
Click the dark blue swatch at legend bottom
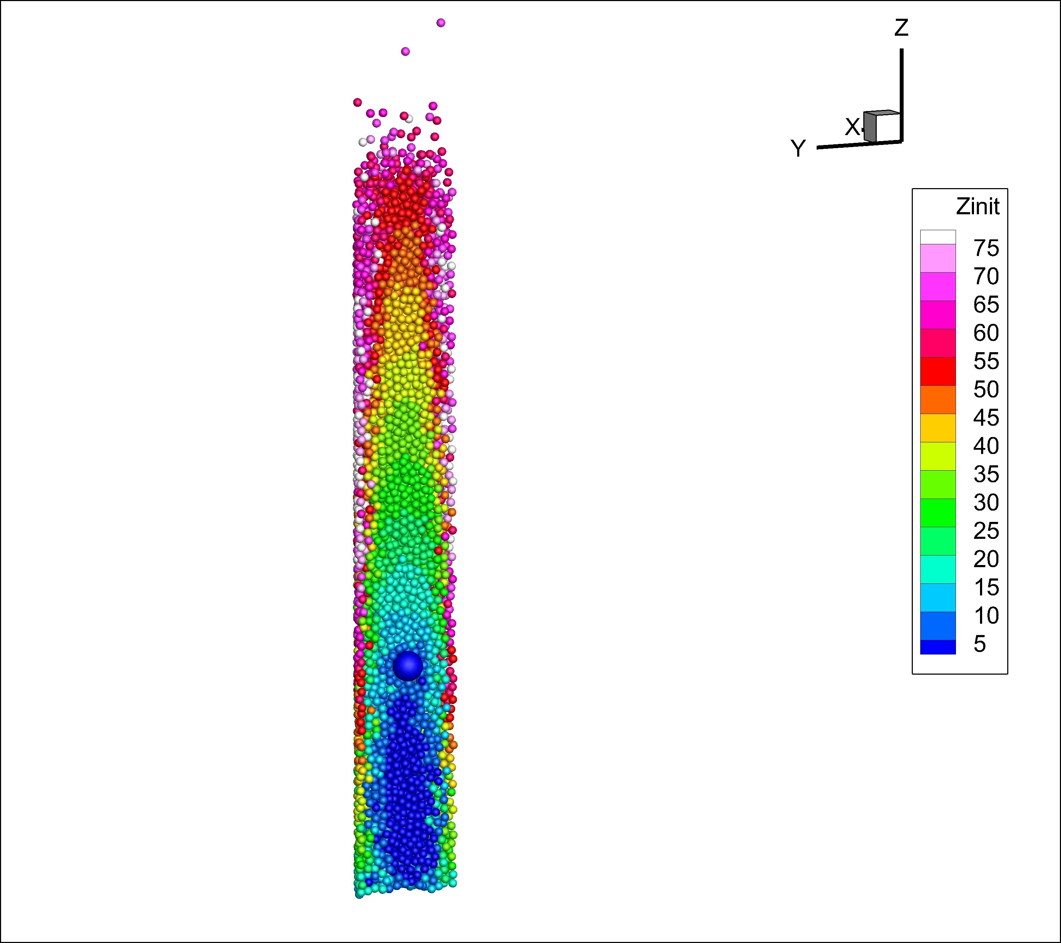point(938,647)
